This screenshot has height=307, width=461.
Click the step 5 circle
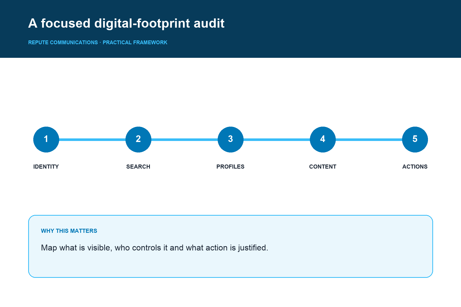click(415, 139)
